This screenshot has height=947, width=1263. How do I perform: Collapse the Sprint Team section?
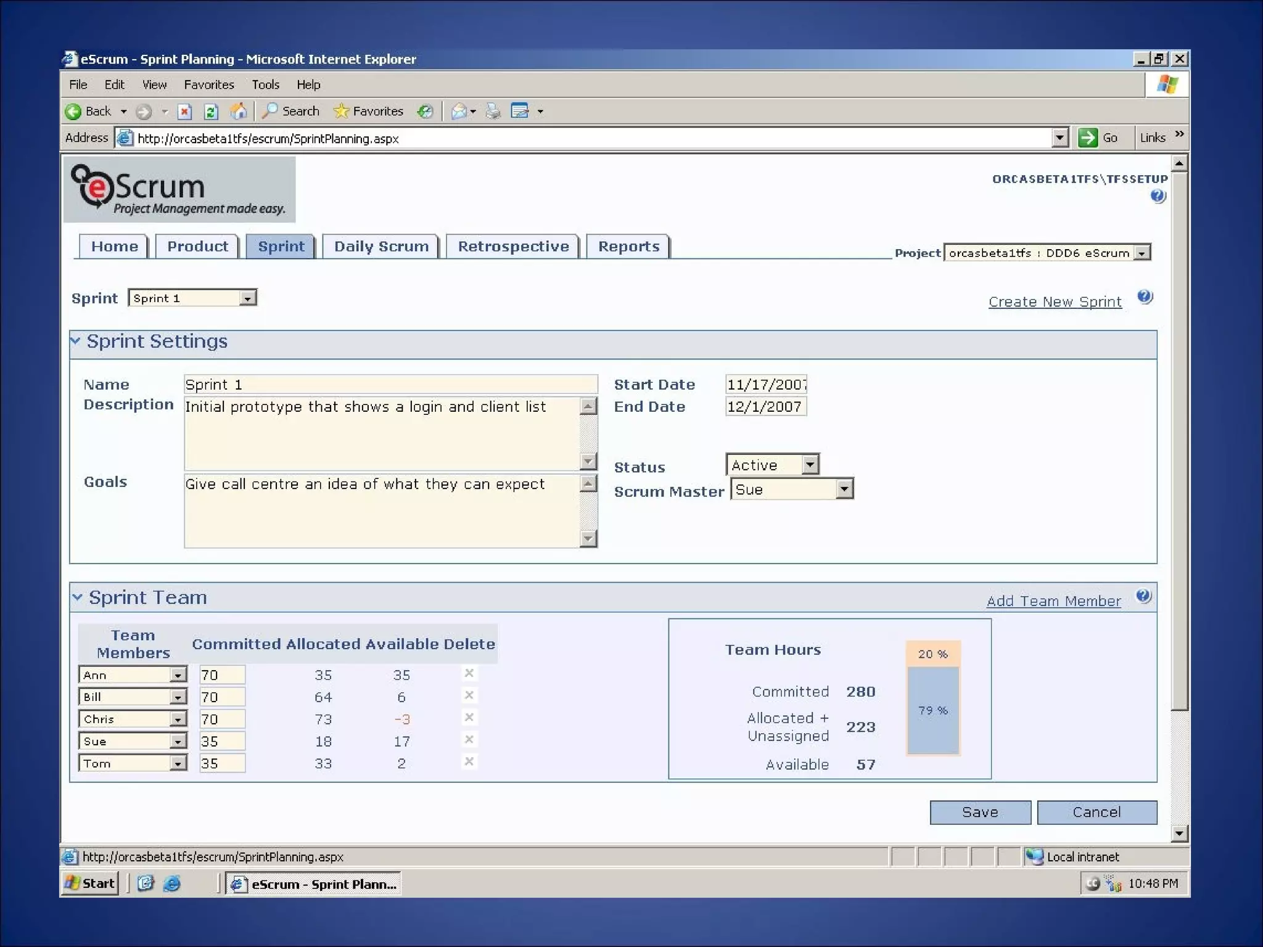point(77,596)
